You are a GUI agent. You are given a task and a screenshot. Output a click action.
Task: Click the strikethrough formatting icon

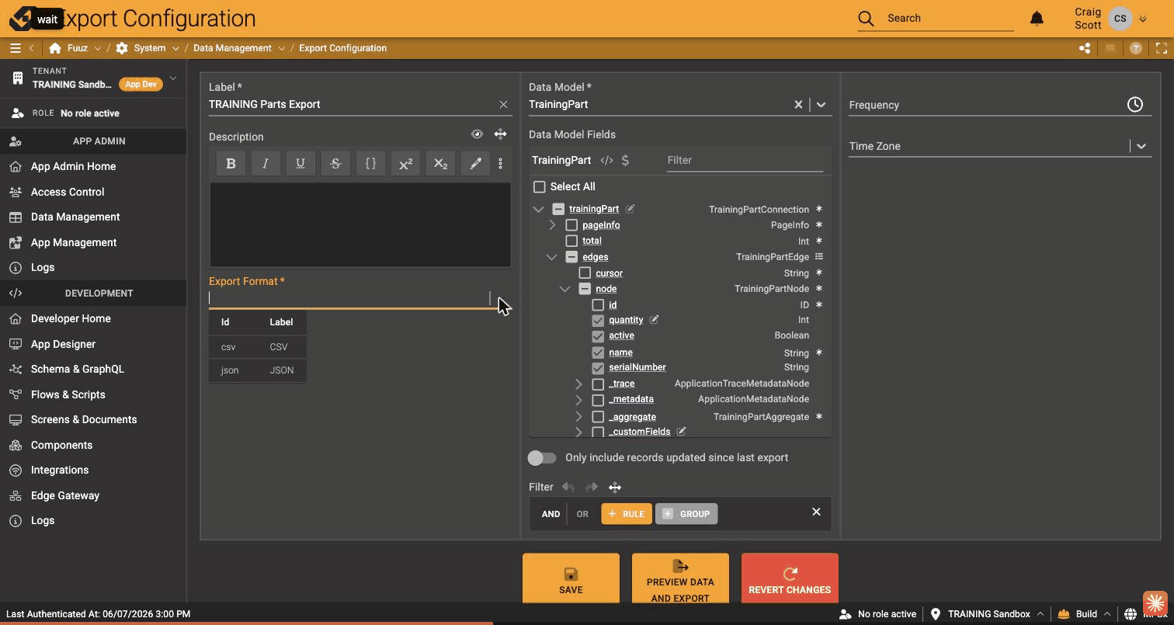[335, 163]
